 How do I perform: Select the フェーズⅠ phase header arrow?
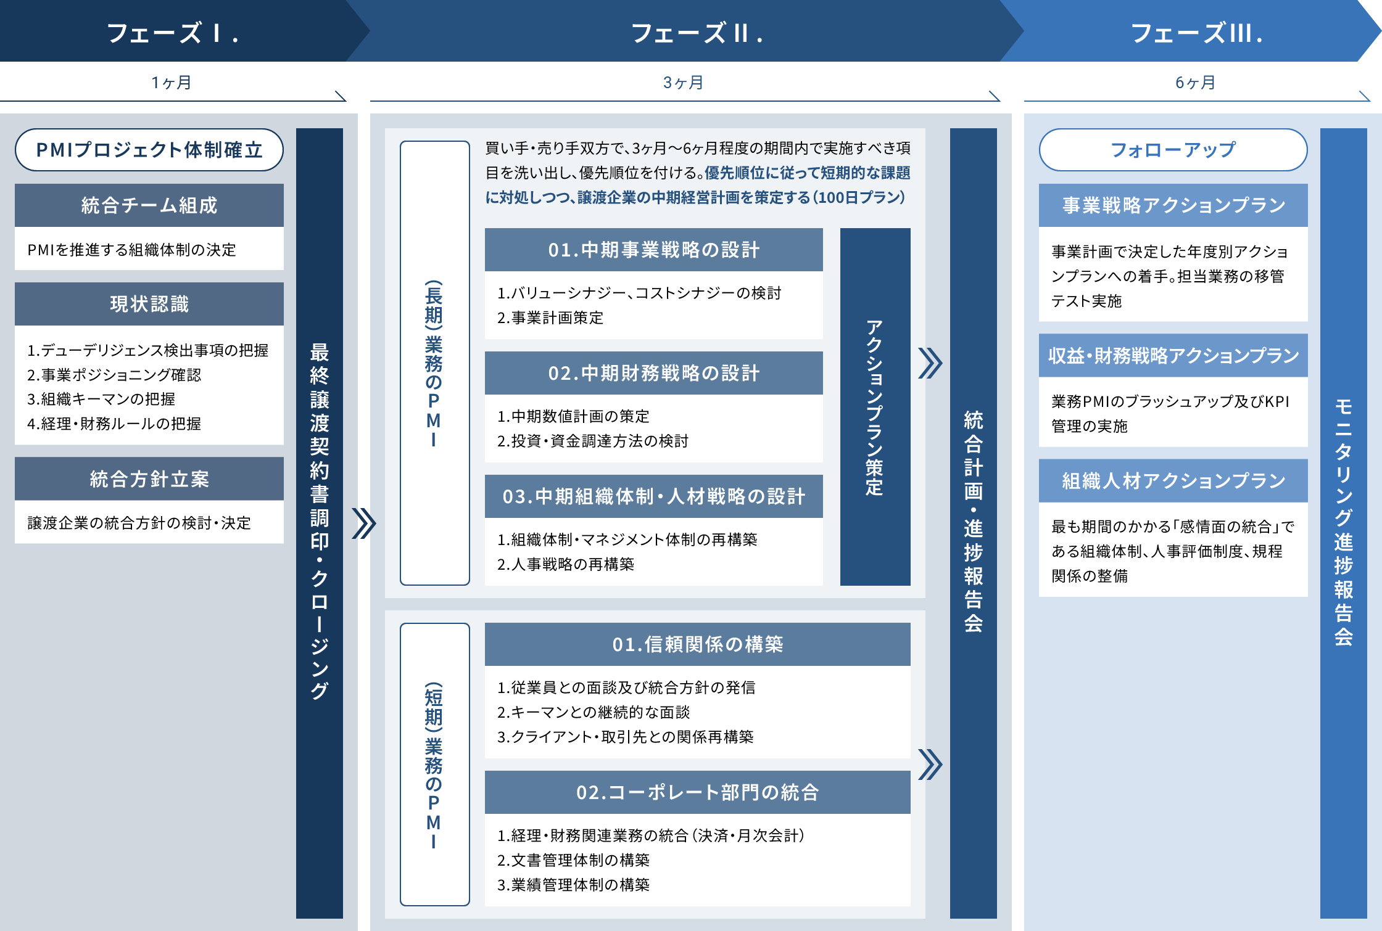[x=173, y=34]
